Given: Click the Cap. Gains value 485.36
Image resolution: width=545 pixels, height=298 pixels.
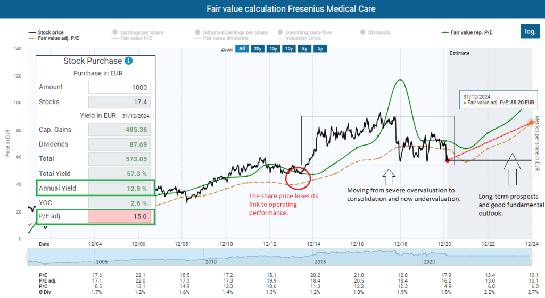Looking at the screenshot, I should [x=119, y=130].
